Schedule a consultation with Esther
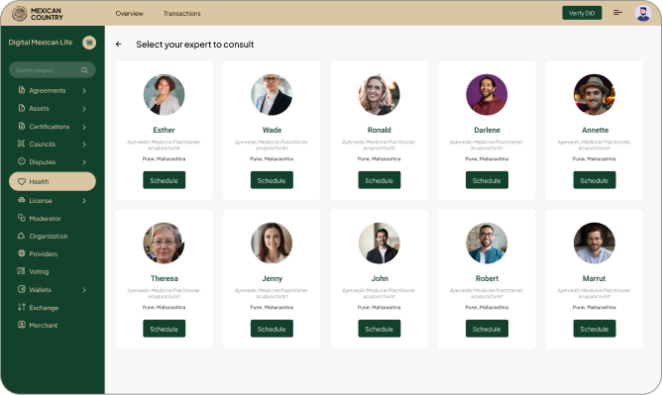 click(164, 180)
